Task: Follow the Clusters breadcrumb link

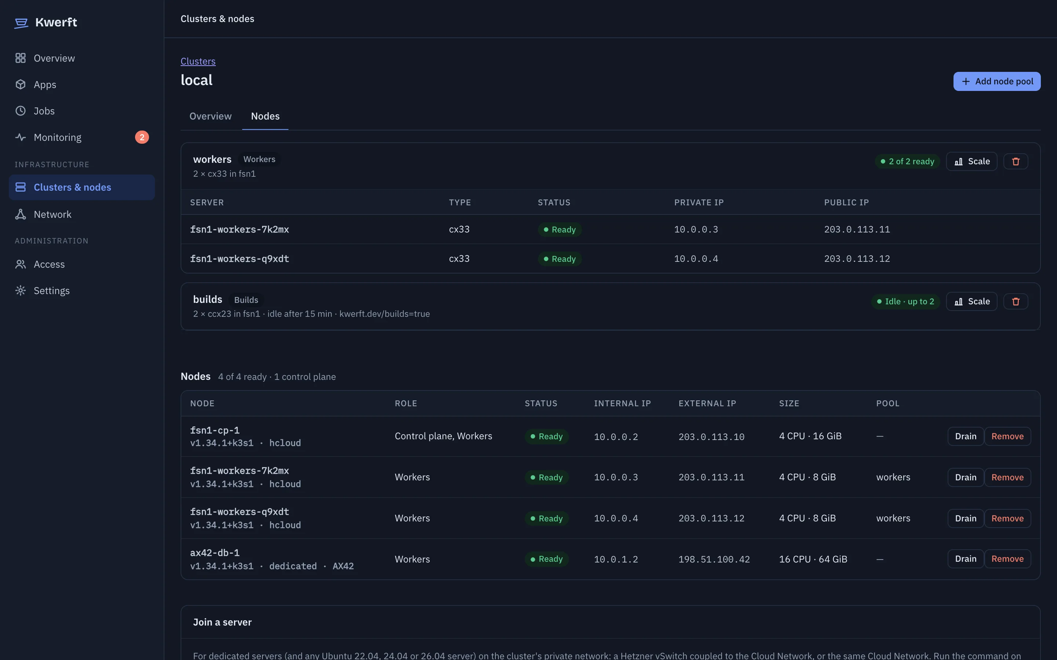Action: click(198, 61)
